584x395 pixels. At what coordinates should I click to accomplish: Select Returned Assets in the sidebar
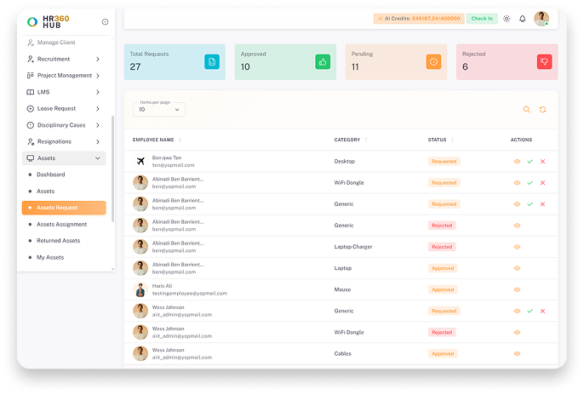pos(59,241)
